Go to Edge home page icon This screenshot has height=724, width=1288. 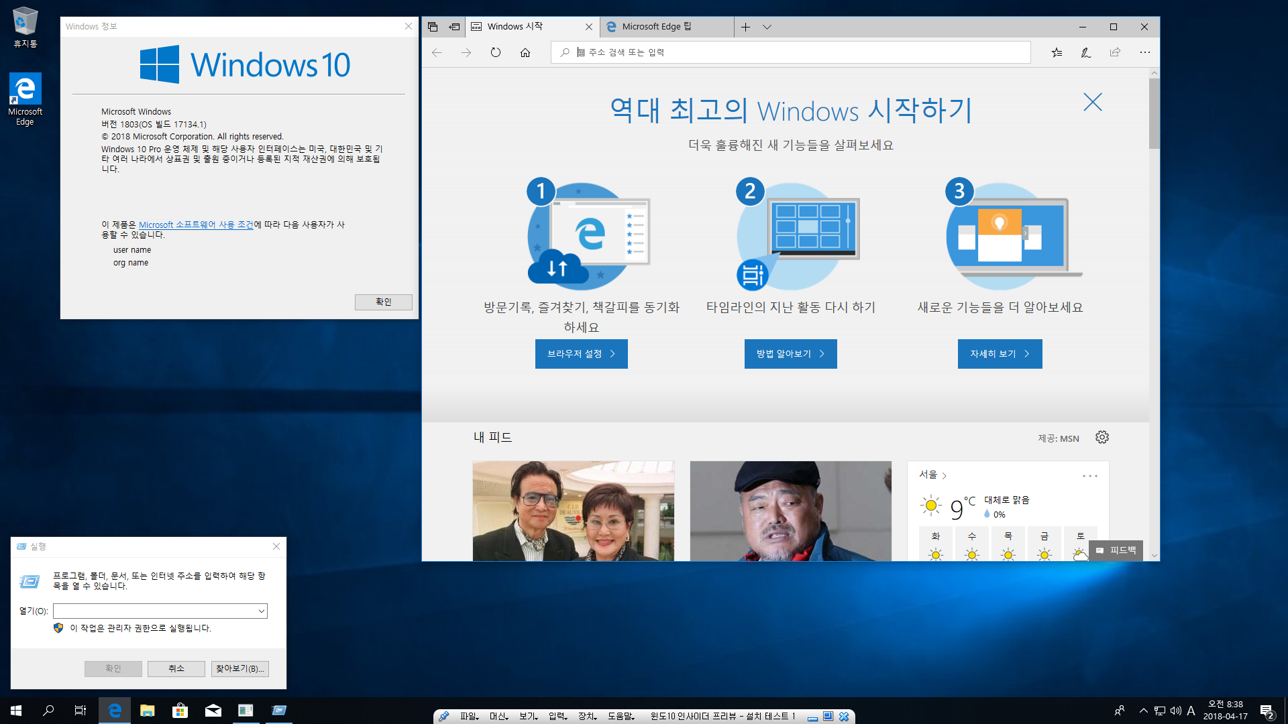[x=525, y=52]
